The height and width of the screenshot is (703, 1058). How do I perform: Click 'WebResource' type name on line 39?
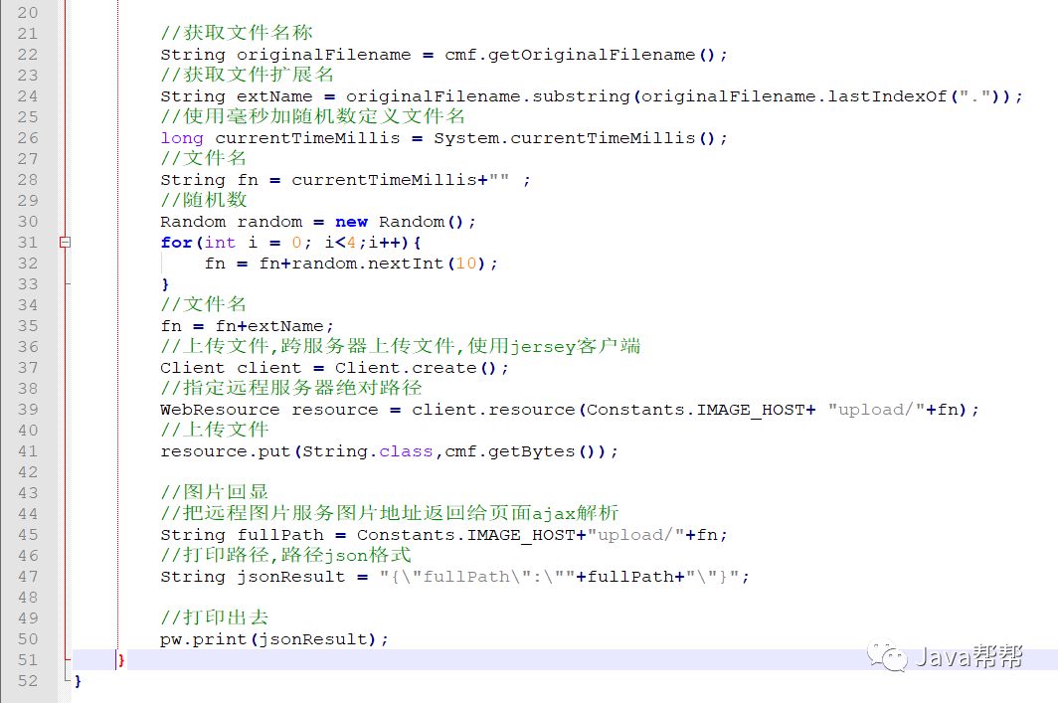220,410
